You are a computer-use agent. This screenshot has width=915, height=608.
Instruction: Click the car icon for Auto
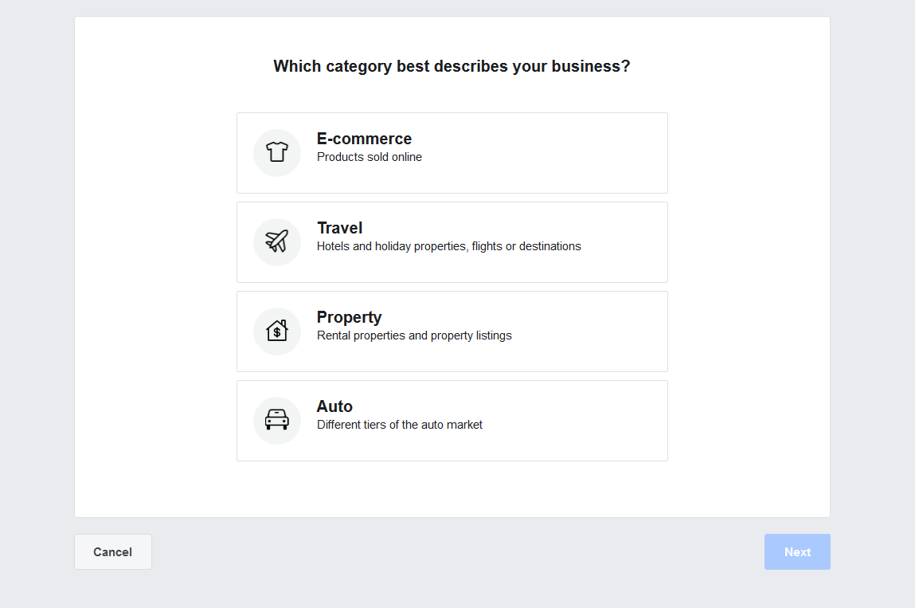pos(276,420)
